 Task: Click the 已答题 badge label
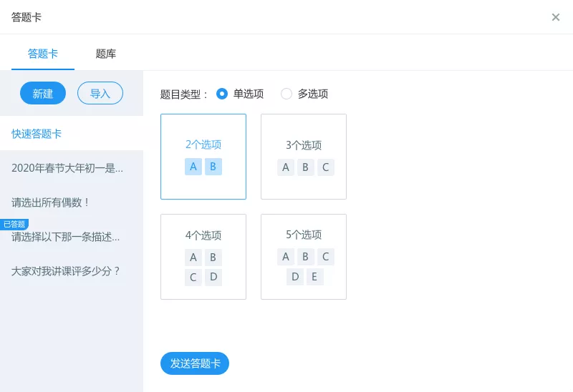pos(14,224)
